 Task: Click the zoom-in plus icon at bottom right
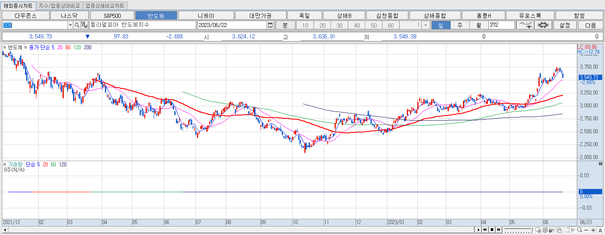pyautogui.click(x=593, y=230)
